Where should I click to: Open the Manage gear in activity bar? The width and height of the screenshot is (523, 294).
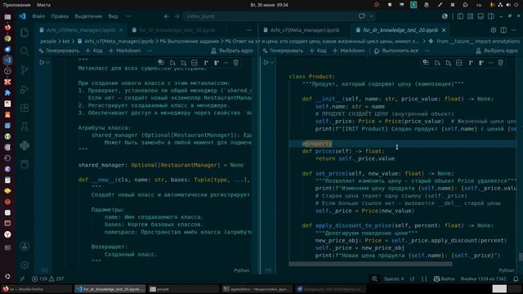click(x=25, y=265)
